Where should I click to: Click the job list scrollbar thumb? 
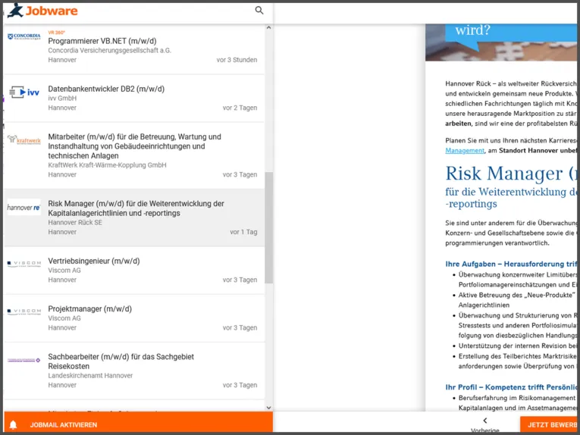269,227
